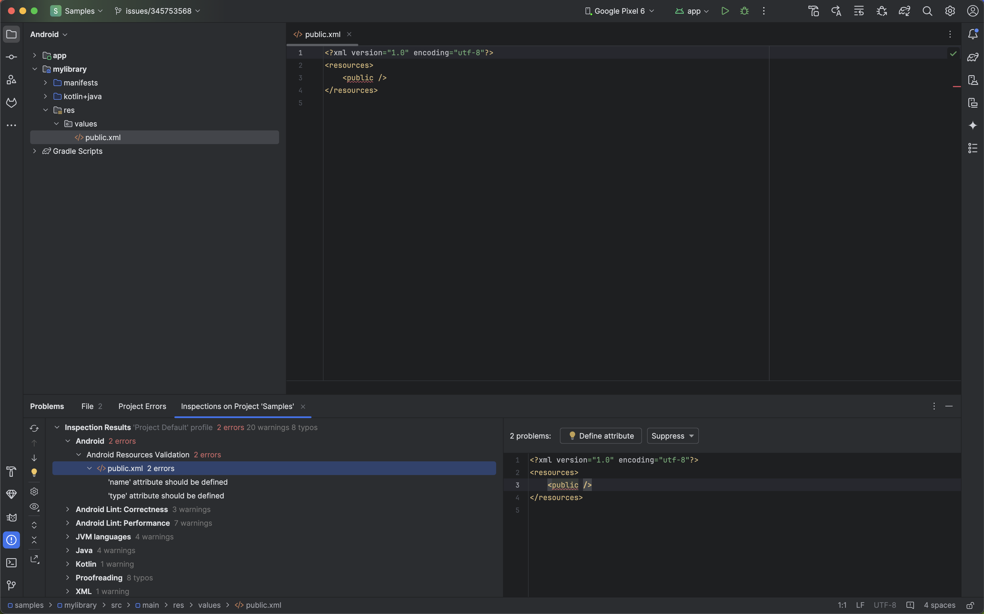
Task: Toggle read-only lock icon in status bar
Action: click(970, 605)
